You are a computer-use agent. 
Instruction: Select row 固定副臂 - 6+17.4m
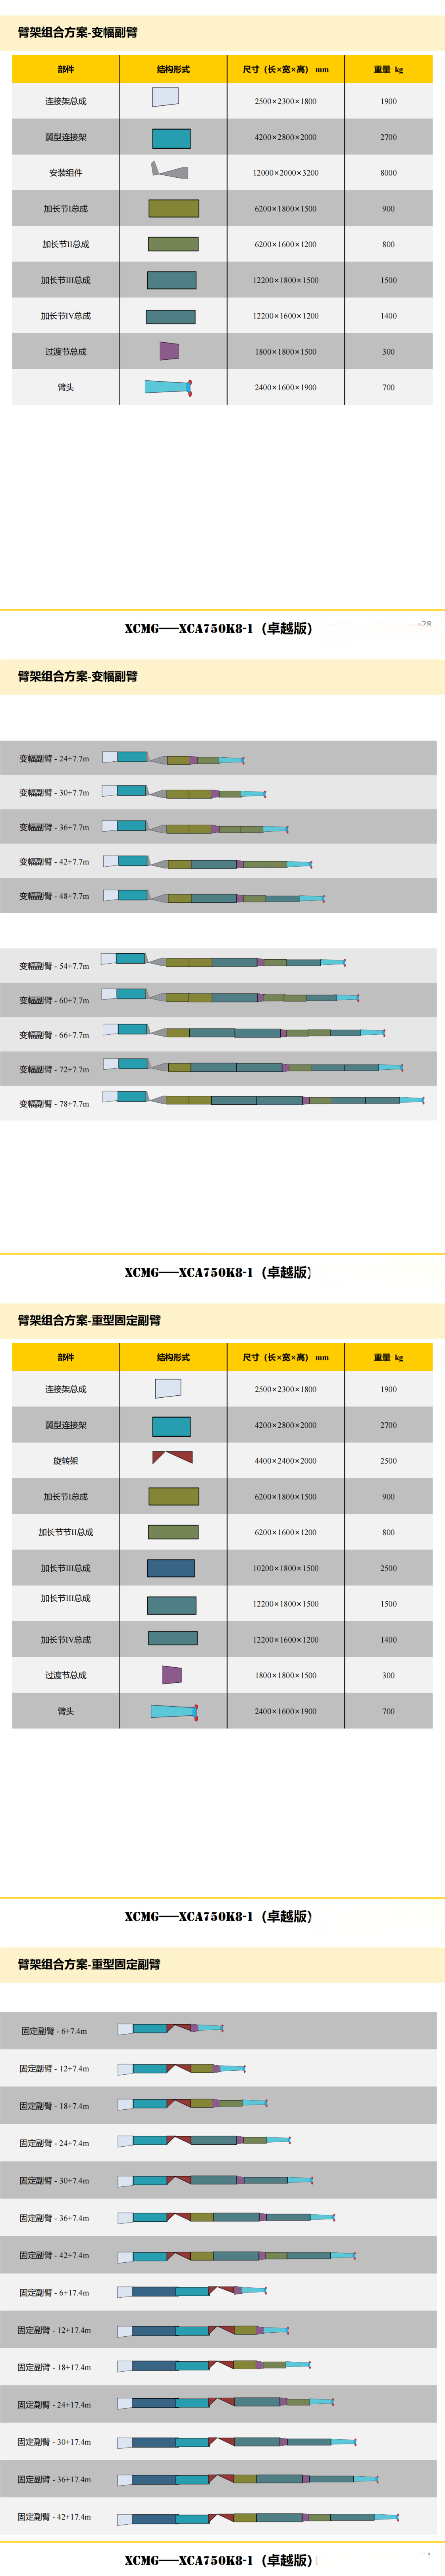coord(218,2292)
